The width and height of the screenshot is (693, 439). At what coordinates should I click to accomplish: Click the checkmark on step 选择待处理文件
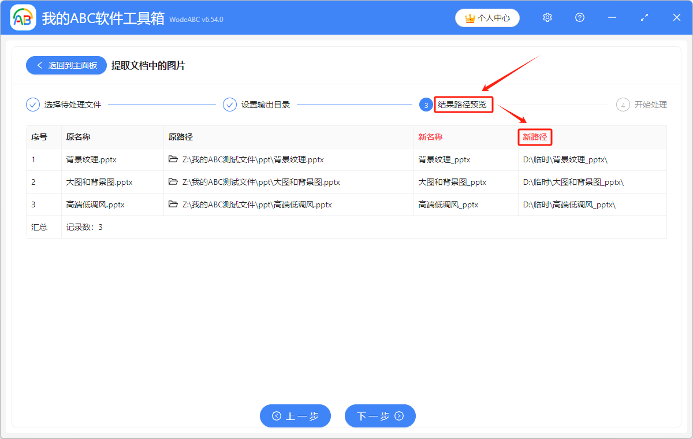pos(32,105)
